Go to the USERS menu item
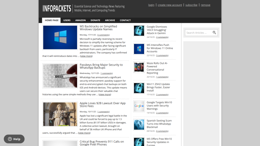 67,20
